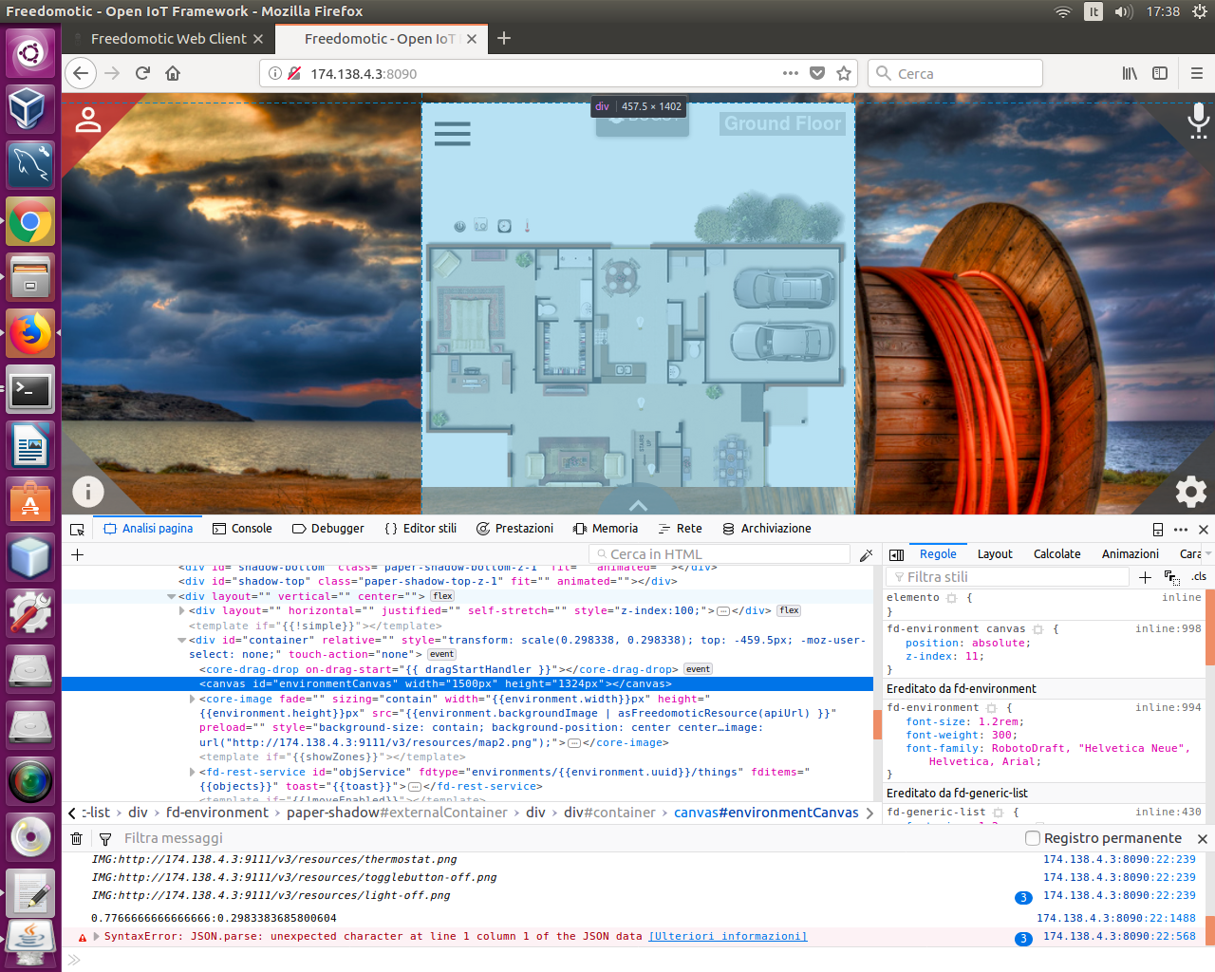Launch Google Chrome from the dock

[30, 222]
